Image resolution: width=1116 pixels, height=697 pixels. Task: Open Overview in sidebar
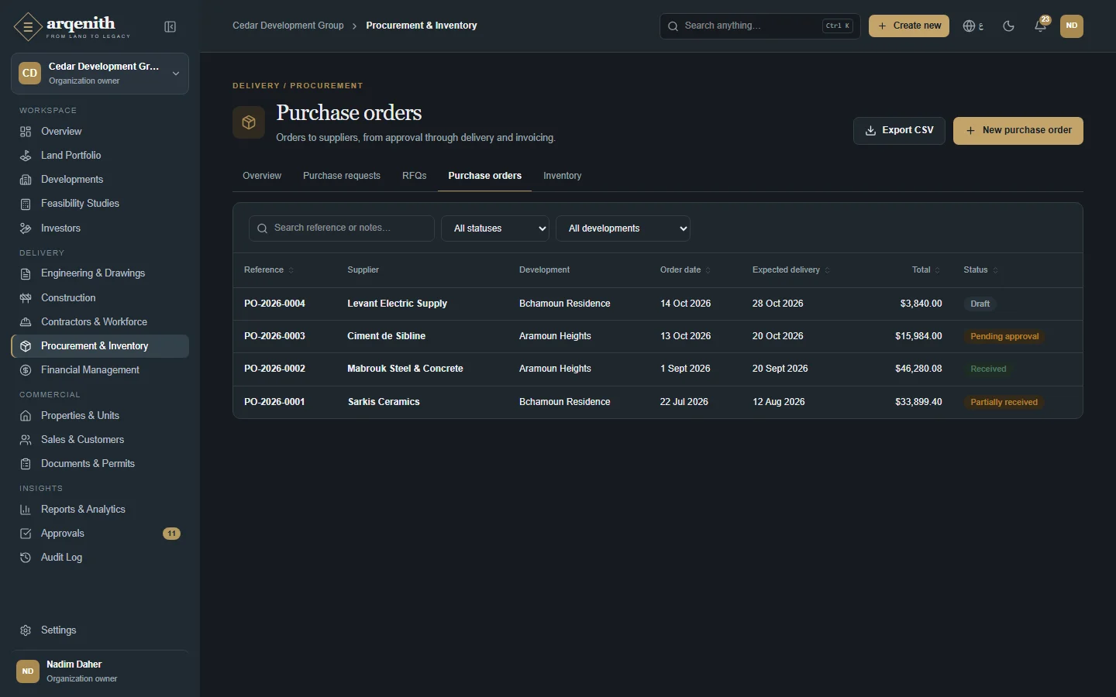click(x=100, y=132)
